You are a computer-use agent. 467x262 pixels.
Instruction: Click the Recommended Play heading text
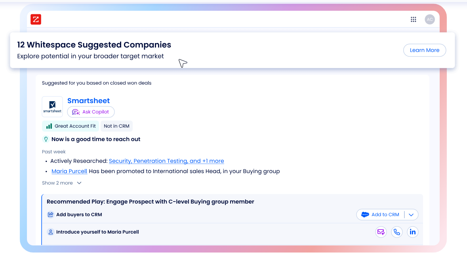point(151,202)
